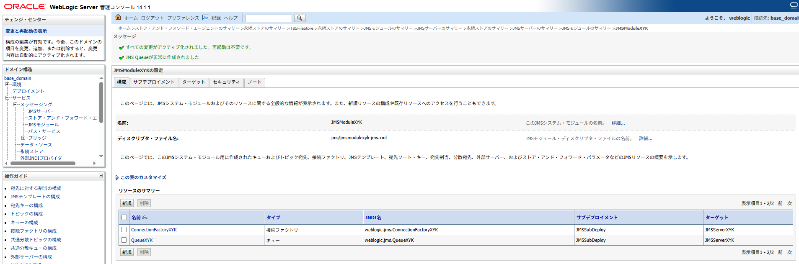The height and width of the screenshot is (264, 799).
Task: Open 永続ストア in domain tree
Action: [x=31, y=151]
